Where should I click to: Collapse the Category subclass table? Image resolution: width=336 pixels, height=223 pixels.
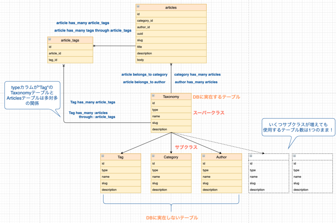point(153,156)
